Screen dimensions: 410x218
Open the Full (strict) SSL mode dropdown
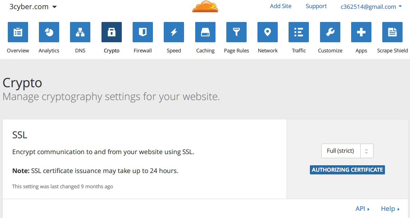[347, 151]
